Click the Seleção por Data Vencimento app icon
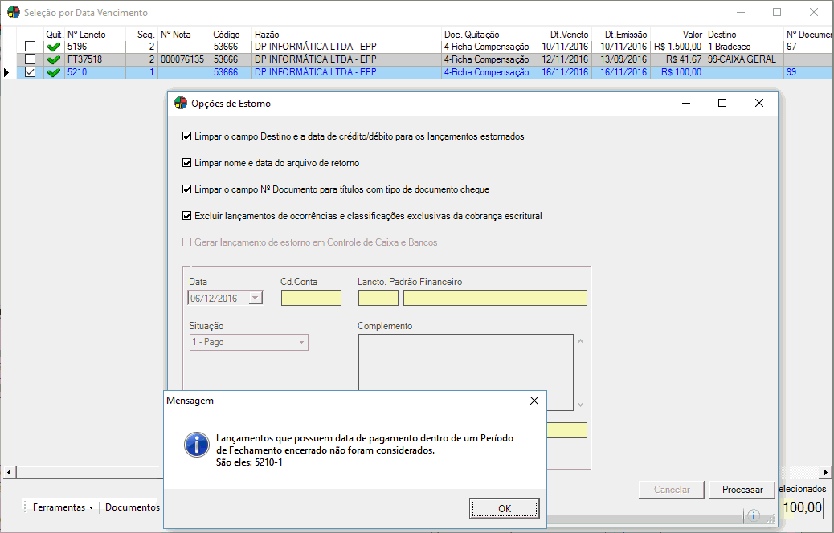Image resolution: width=834 pixels, height=533 pixels. 13,13
